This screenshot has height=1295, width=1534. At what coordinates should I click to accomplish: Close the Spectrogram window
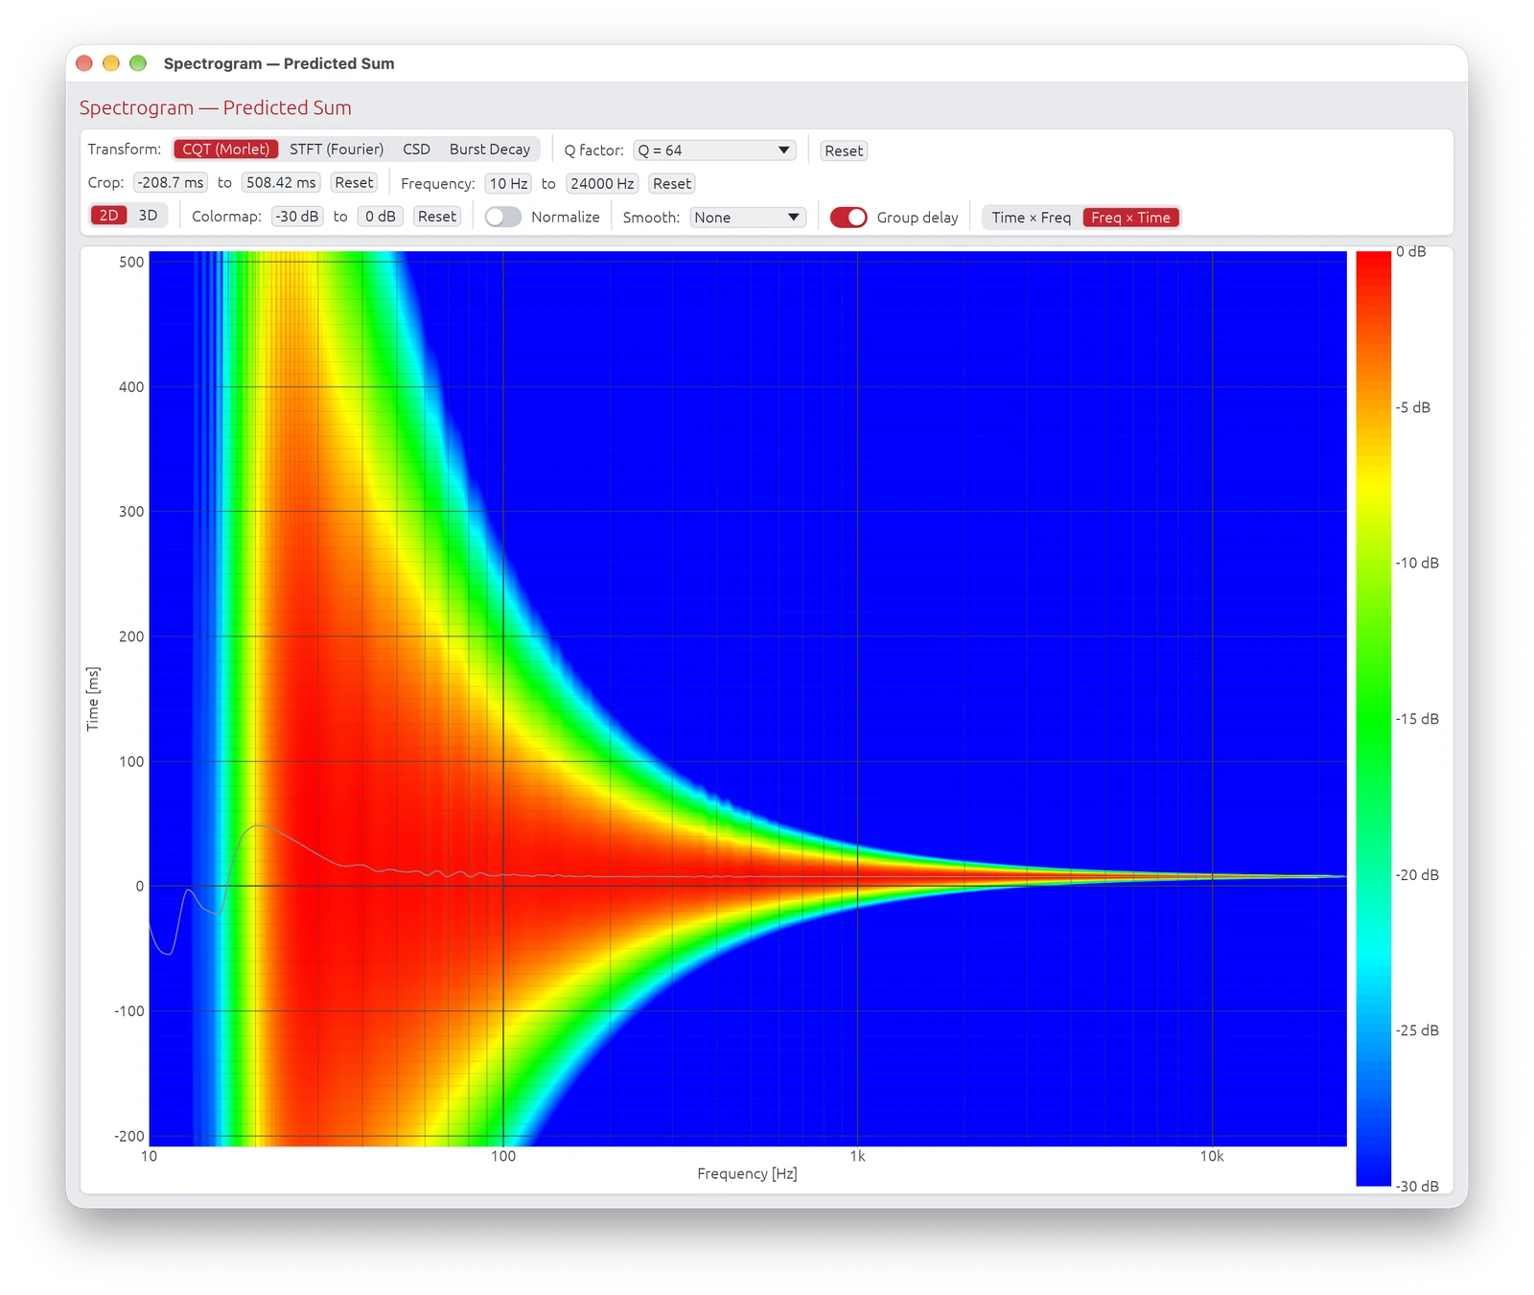(84, 63)
